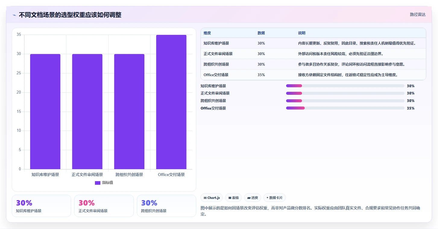Viewport: 438px width, 229px height.
Task: Click the table 30% value in 跨组织共创场景 row
Action: click(261, 64)
